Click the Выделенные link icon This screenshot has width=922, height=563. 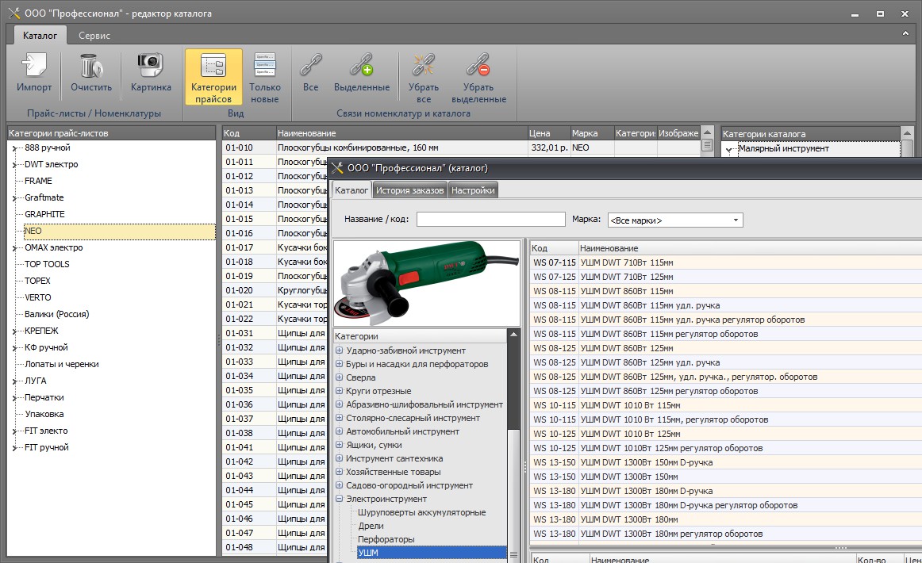(361, 65)
